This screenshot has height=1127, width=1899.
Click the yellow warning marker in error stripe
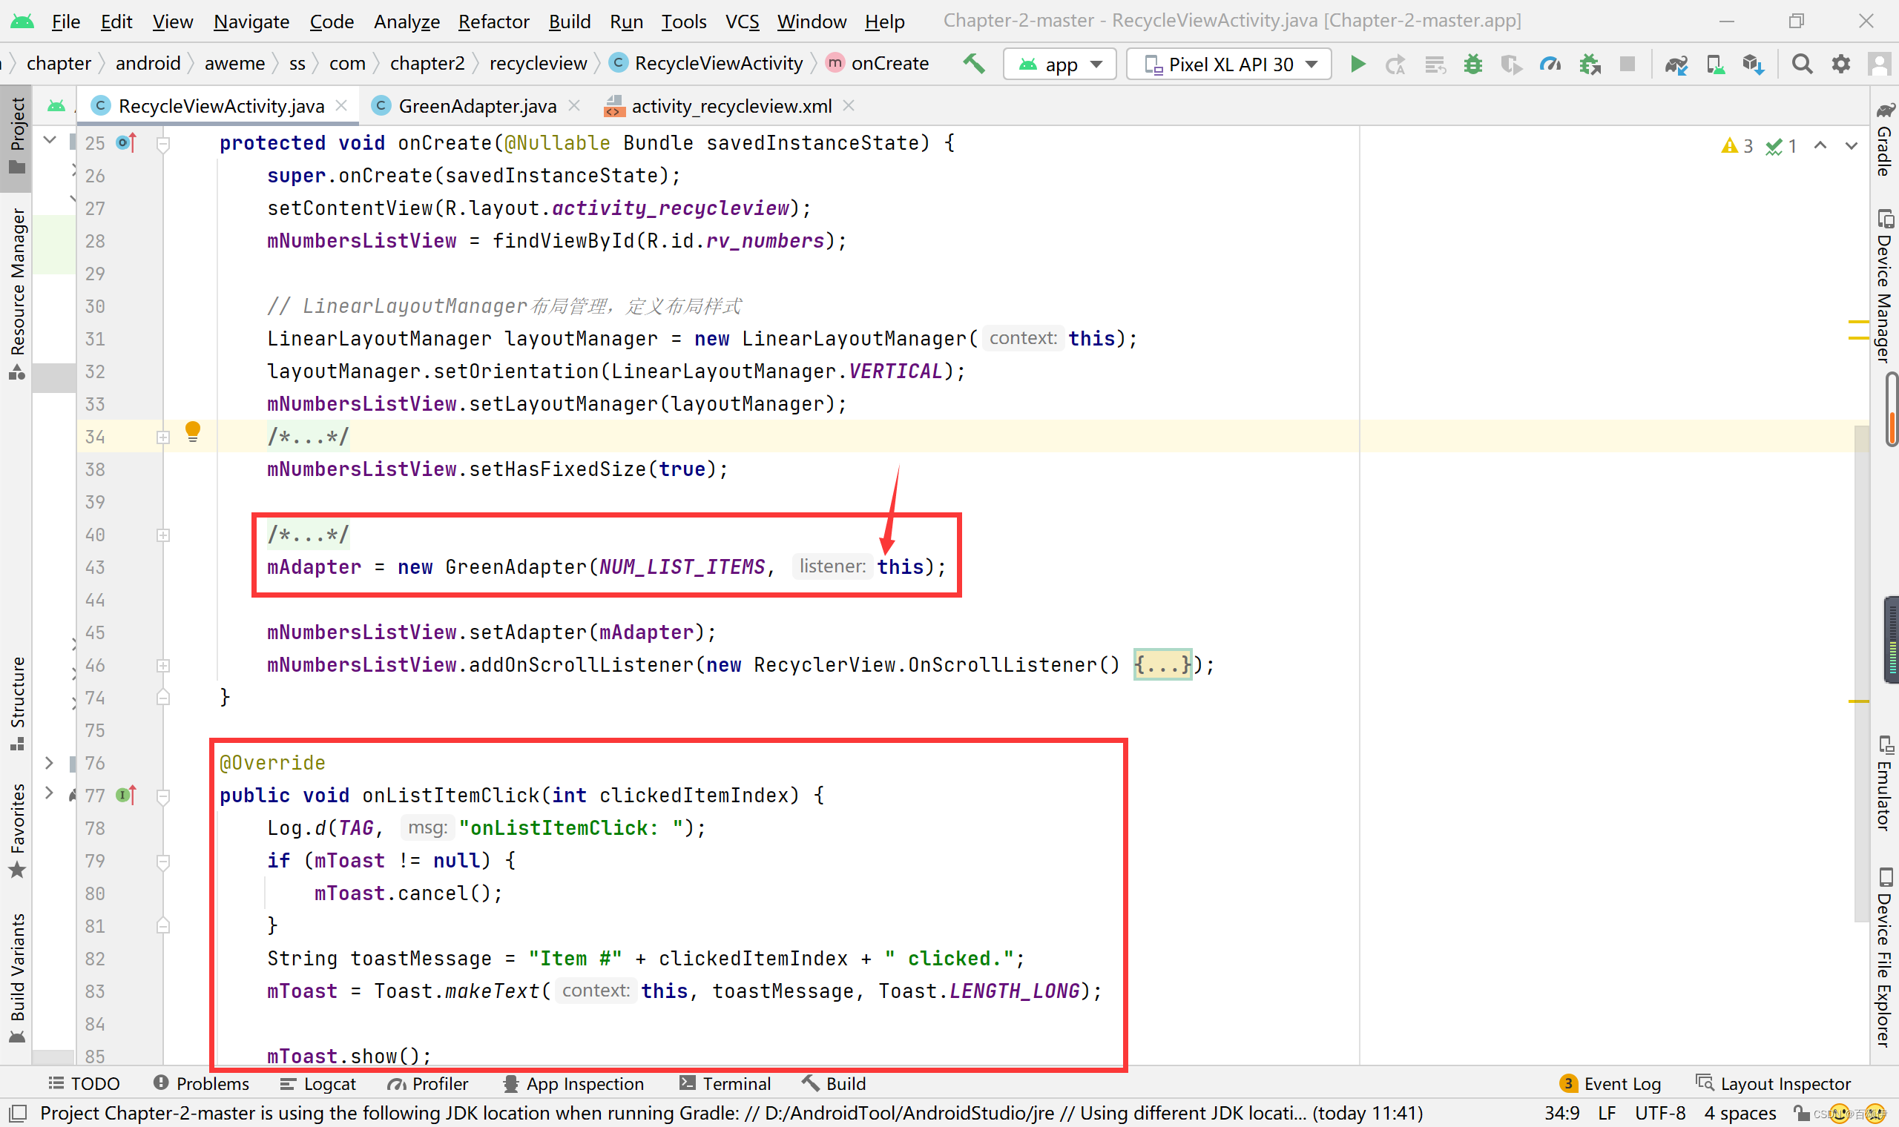pyautogui.click(x=1858, y=323)
